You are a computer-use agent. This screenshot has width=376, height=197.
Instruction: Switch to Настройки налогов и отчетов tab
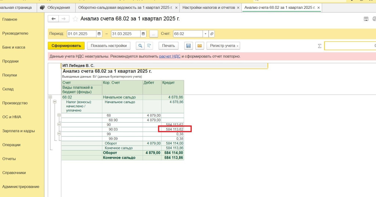point(209,8)
